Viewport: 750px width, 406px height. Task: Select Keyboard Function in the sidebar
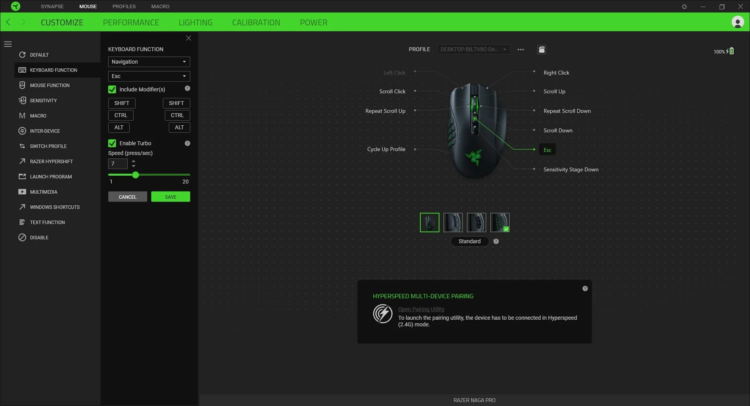(57, 70)
